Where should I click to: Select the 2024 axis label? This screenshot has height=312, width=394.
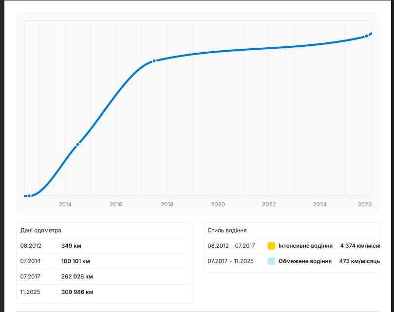pyautogui.click(x=319, y=204)
